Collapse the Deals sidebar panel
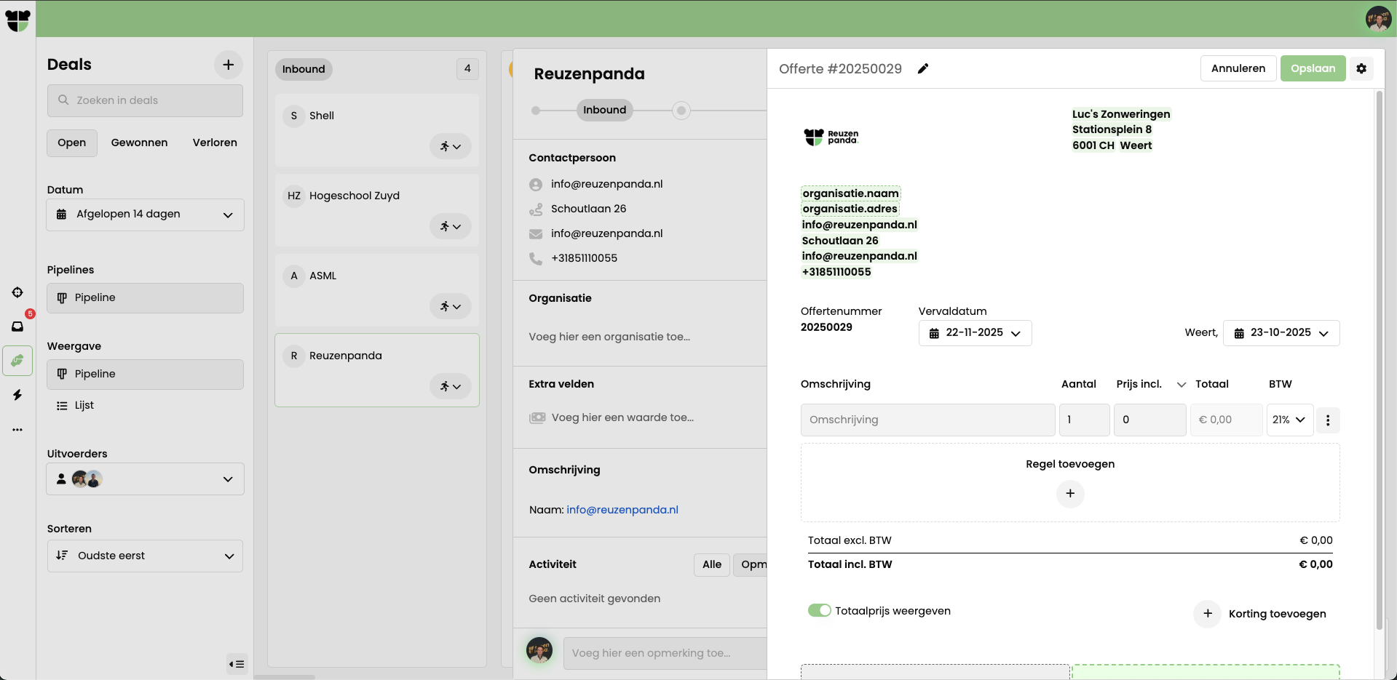This screenshot has width=1397, height=680. point(237,663)
